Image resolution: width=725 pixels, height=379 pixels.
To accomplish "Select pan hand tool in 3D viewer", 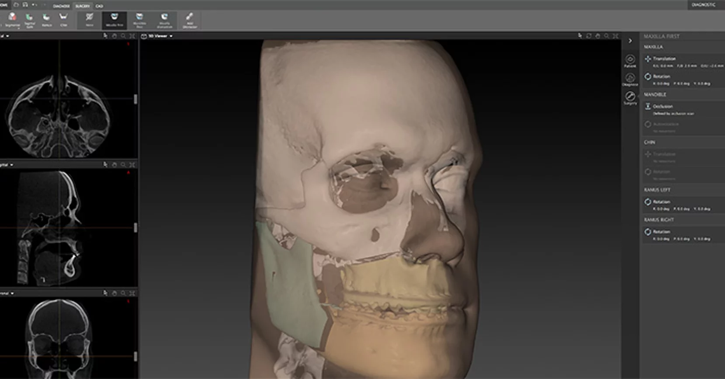I will (x=598, y=36).
